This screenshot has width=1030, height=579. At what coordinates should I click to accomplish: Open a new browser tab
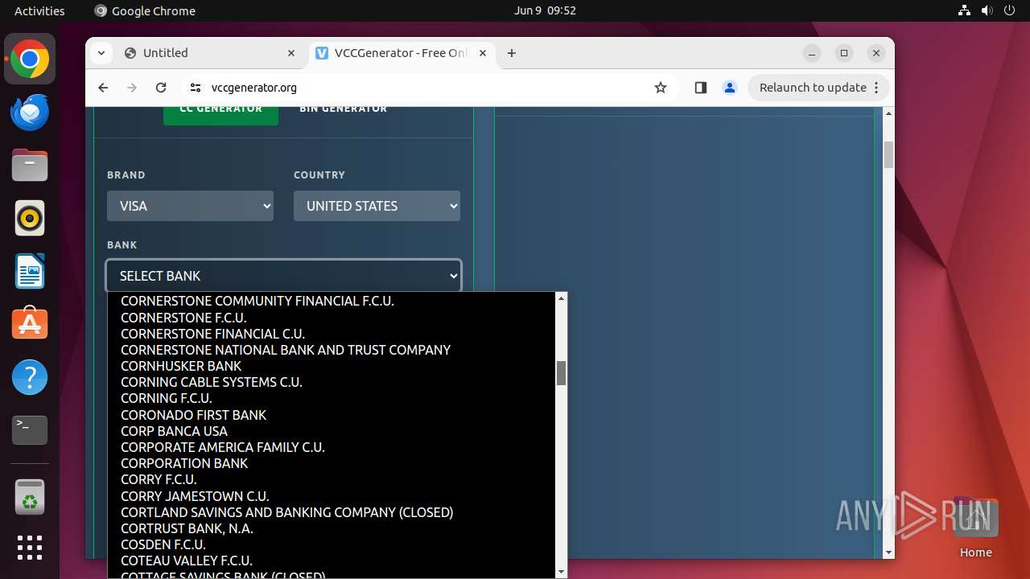coord(512,53)
